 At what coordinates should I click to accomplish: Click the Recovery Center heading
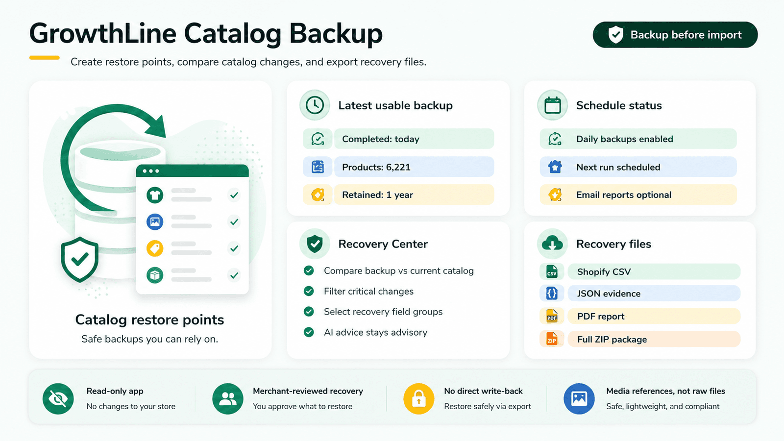(383, 244)
